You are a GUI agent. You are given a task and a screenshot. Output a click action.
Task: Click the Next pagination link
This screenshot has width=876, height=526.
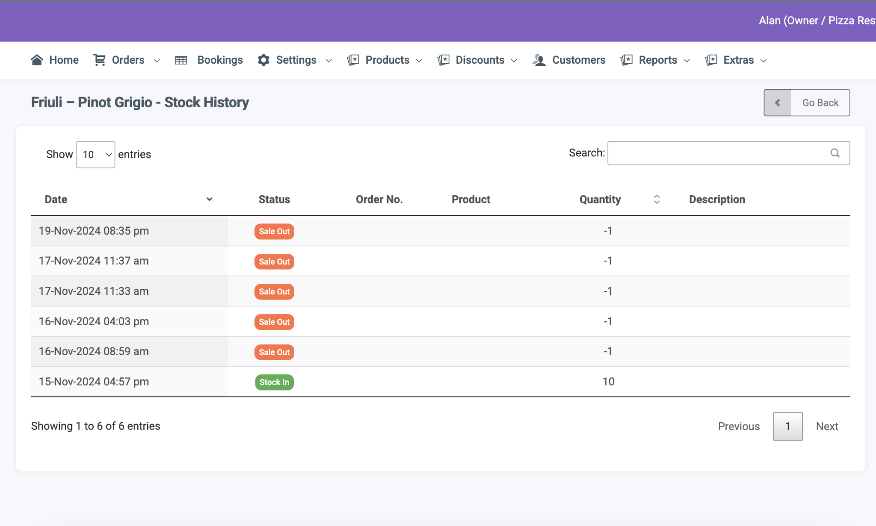tap(826, 426)
